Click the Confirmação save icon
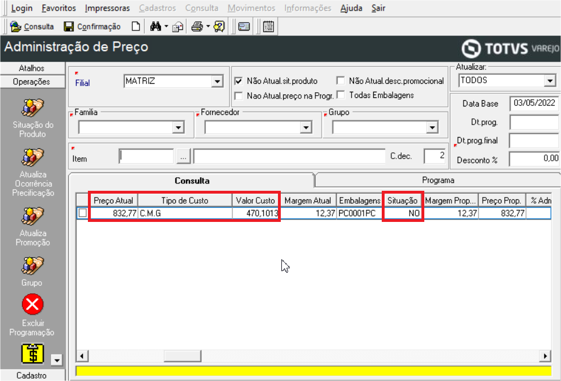This screenshot has width=561, height=381. 69,27
